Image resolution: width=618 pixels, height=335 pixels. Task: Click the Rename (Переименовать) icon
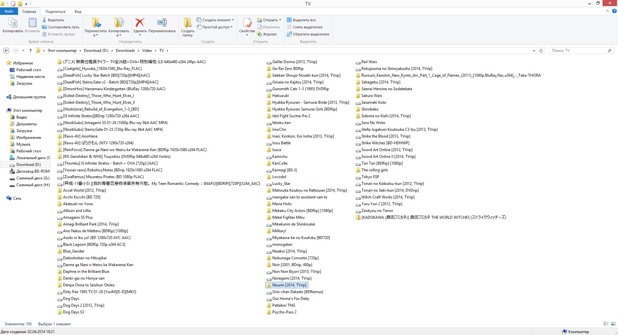click(x=162, y=23)
